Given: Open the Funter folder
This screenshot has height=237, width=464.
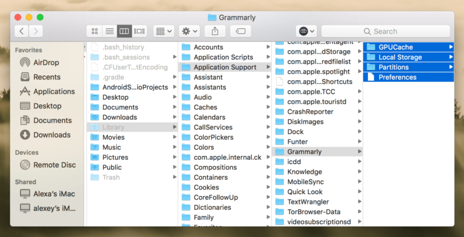Looking at the screenshot, I should (317, 142).
